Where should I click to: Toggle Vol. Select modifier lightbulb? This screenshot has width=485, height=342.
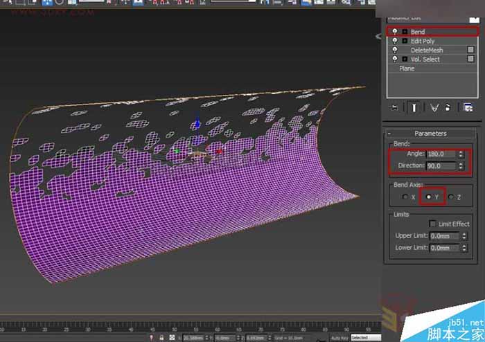pyautogui.click(x=394, y=59)
